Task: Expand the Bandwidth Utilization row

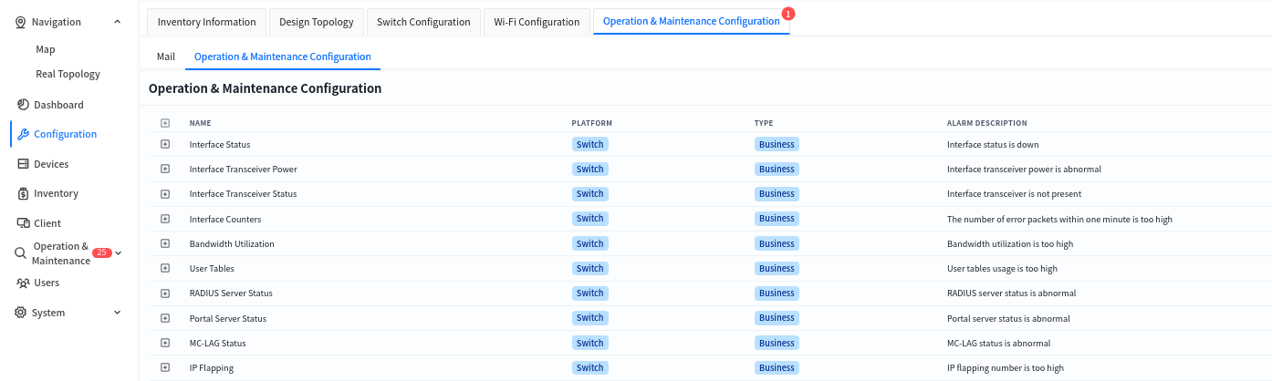Action: [165, 243]
